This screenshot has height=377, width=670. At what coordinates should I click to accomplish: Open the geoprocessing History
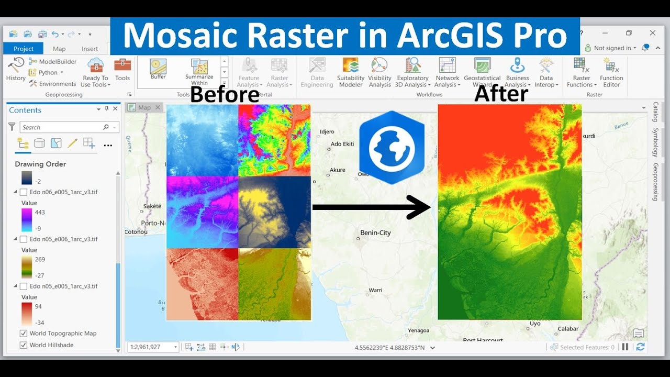click(16, 69)
